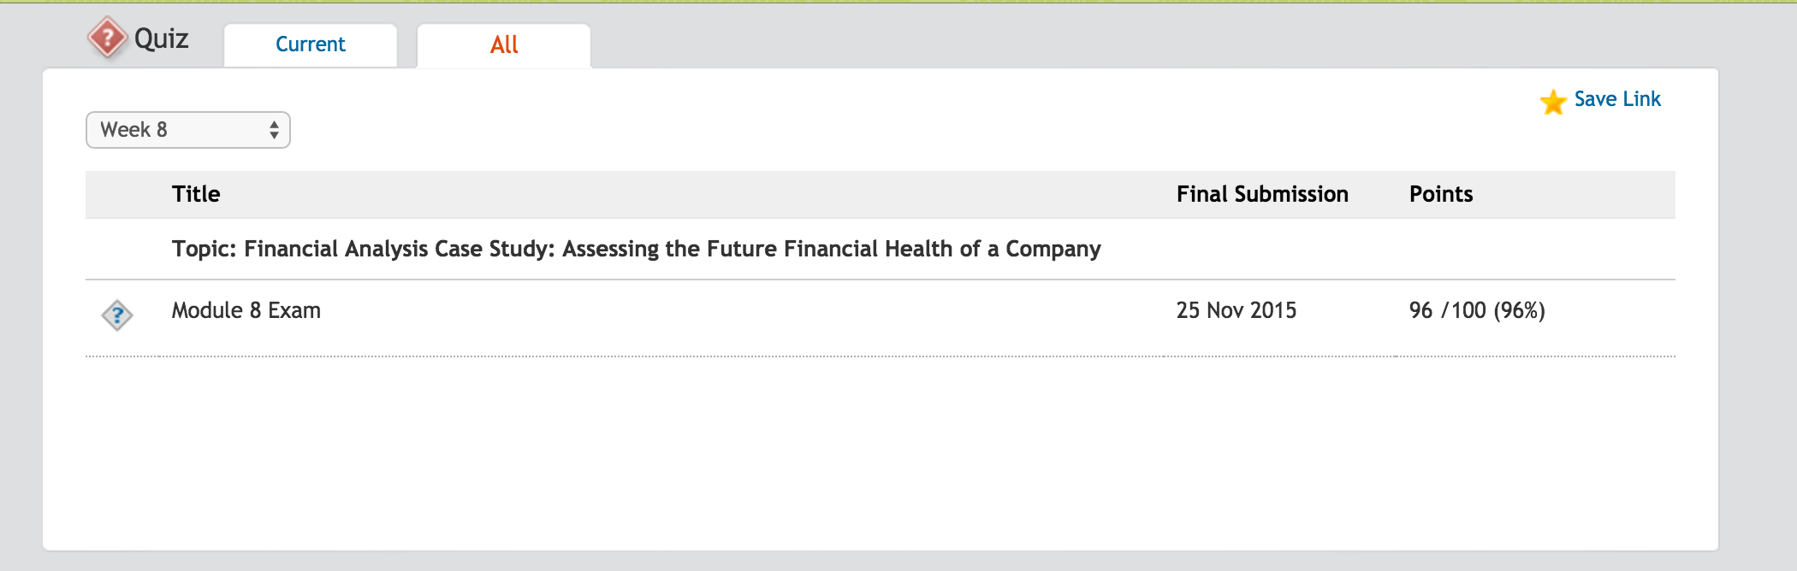Click the Week 8 dropdown arrows
This screenshot has height=571, width=1797.
(274, 130)
